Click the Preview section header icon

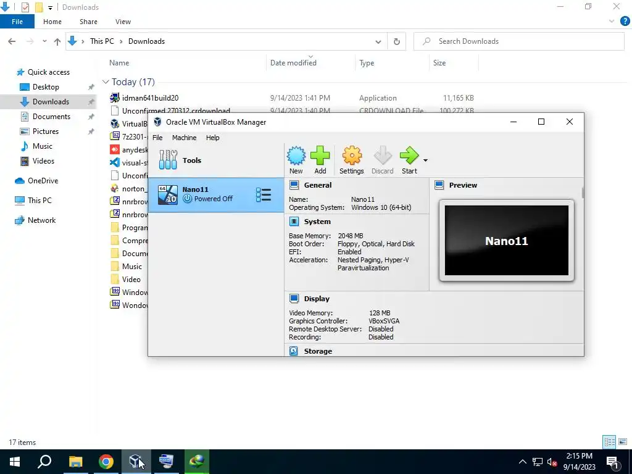[439, 185]
